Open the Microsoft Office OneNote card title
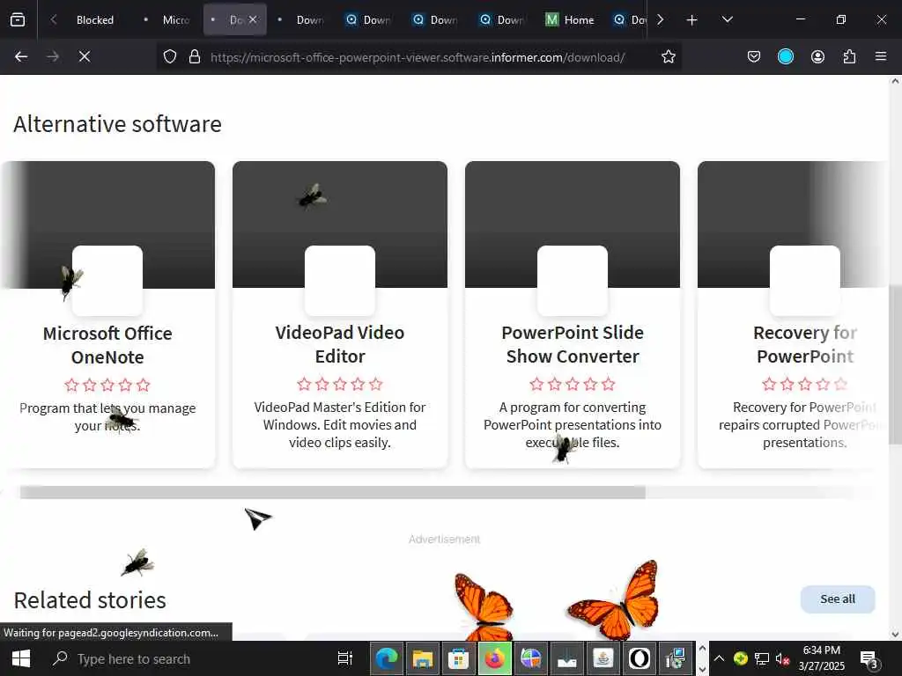 tap(107, 345)
